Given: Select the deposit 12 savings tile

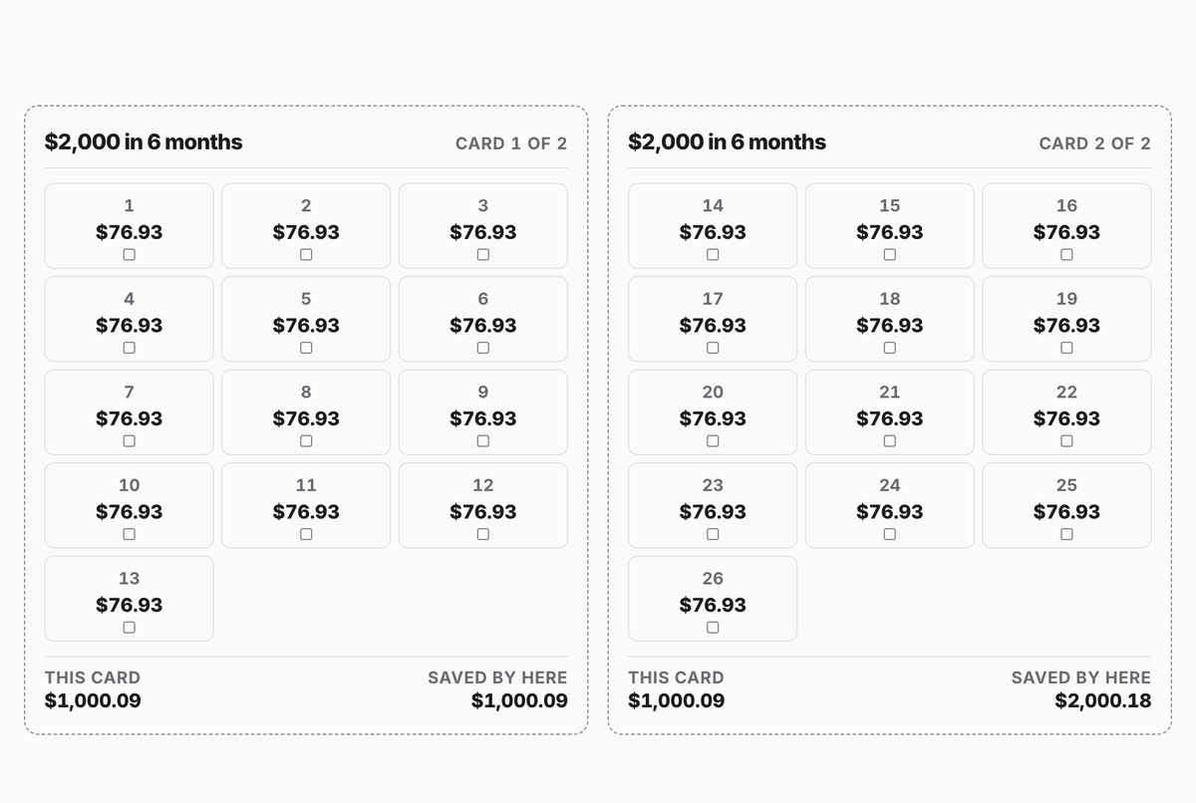Looking at the screenshot, I should coord(483,505).
